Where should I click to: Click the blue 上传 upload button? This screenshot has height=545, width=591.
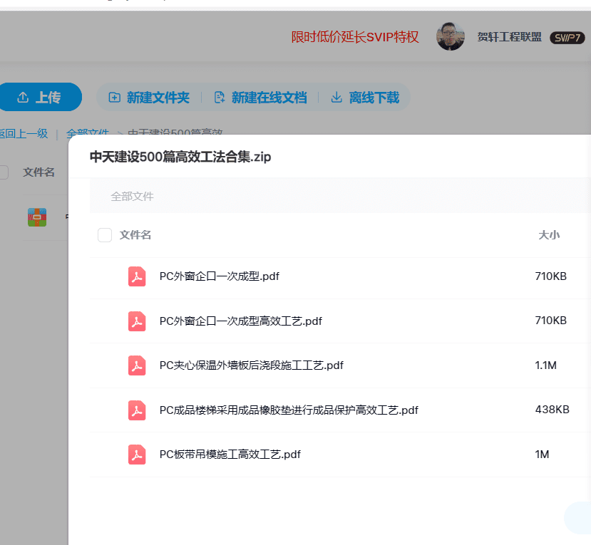point(39,97)
